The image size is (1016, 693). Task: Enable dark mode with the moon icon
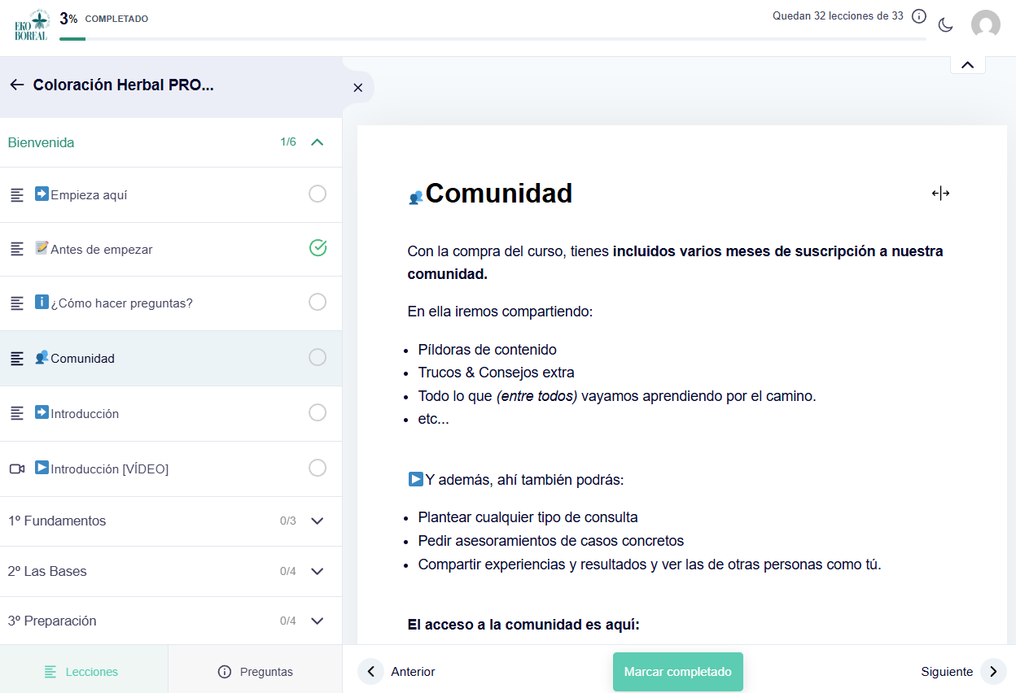[x=945, y=24]
